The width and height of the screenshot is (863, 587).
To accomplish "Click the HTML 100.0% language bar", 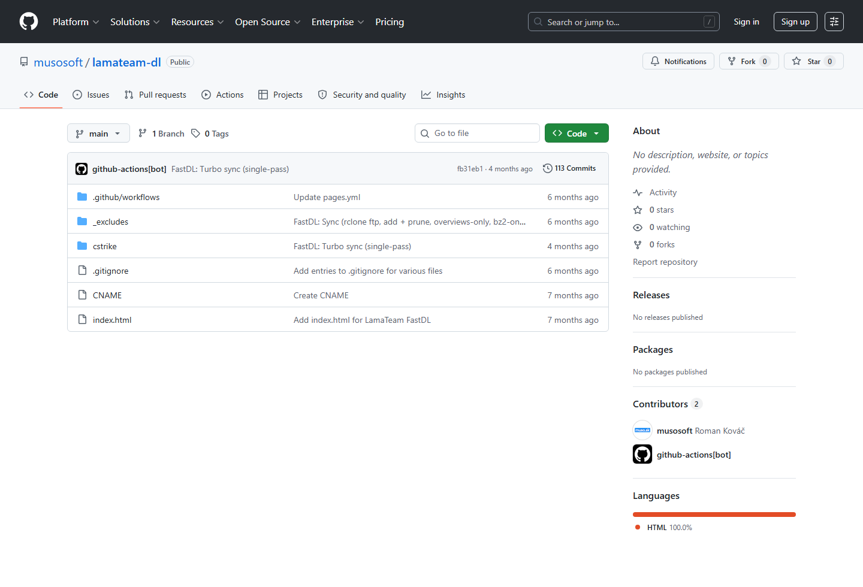I will (714, 514).
